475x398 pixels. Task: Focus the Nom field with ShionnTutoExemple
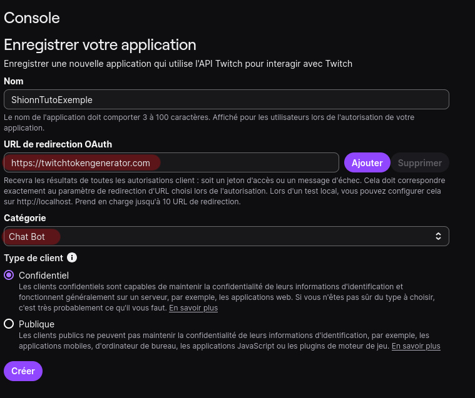coord(225,99)
